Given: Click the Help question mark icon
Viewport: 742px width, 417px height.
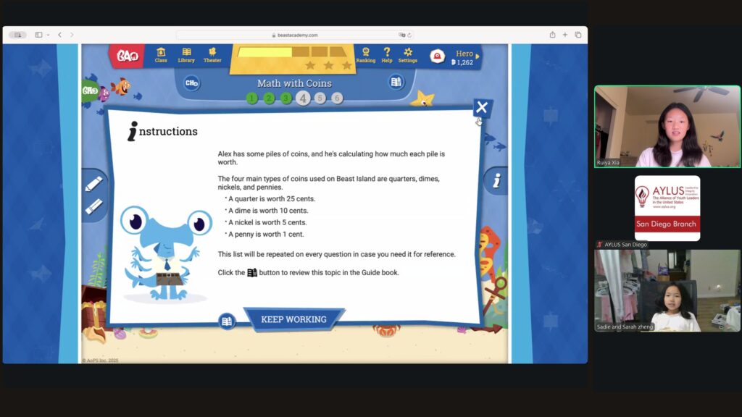Looking at the screenshot, I should tap(387, 55).
